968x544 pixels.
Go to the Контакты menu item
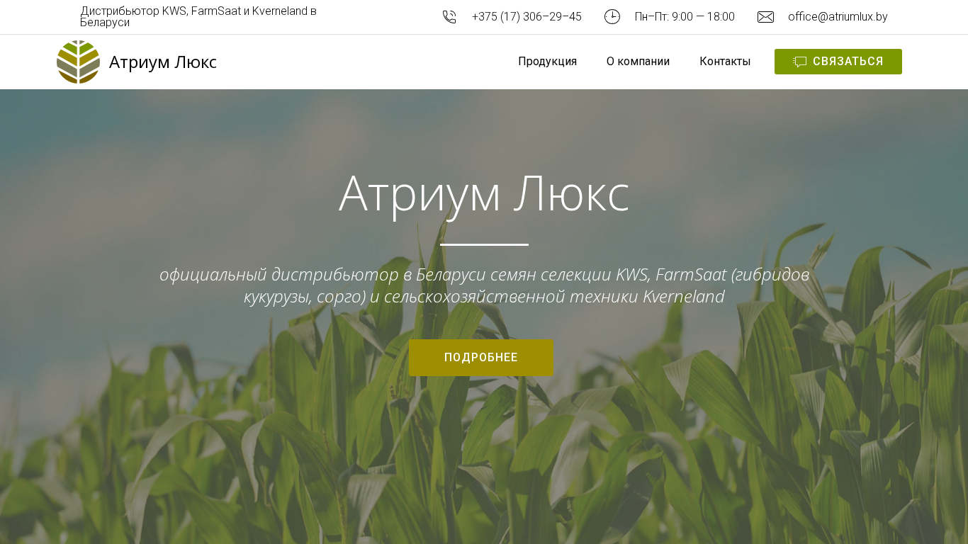click(x=725, y=62)
